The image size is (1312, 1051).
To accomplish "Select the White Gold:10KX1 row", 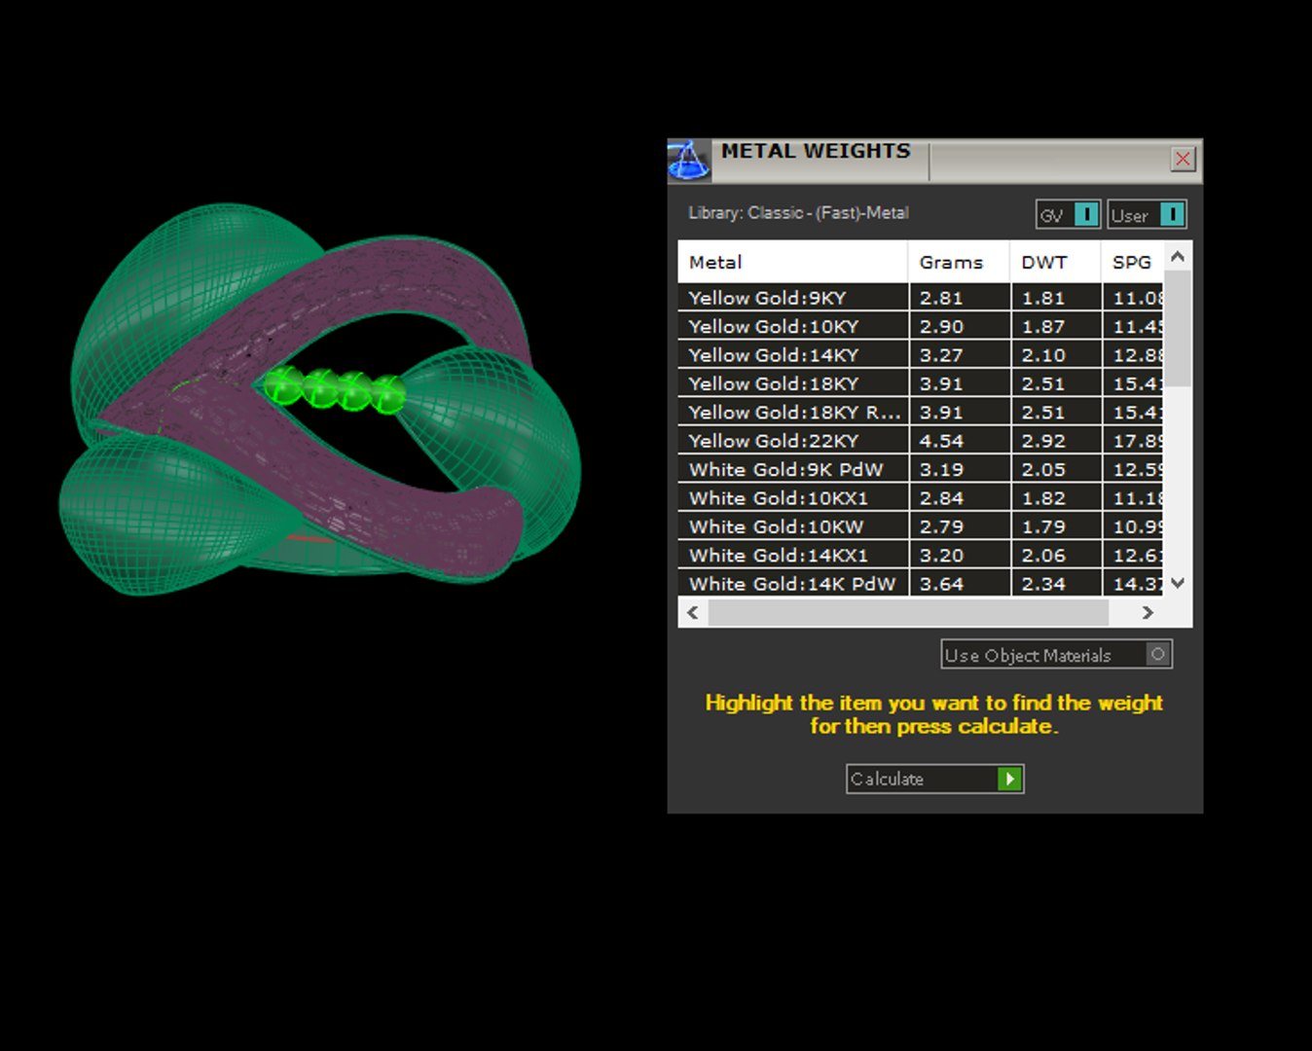I will click(921, 497).
